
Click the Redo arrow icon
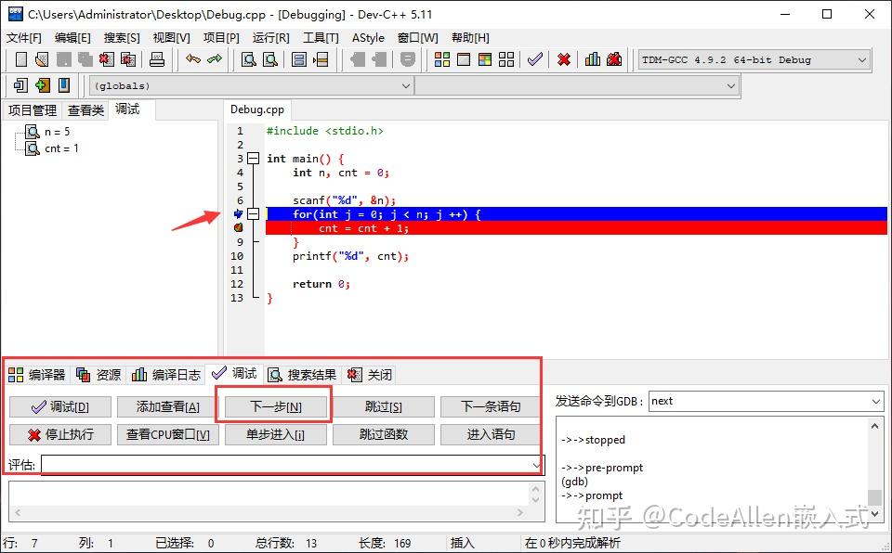(214, 58)
